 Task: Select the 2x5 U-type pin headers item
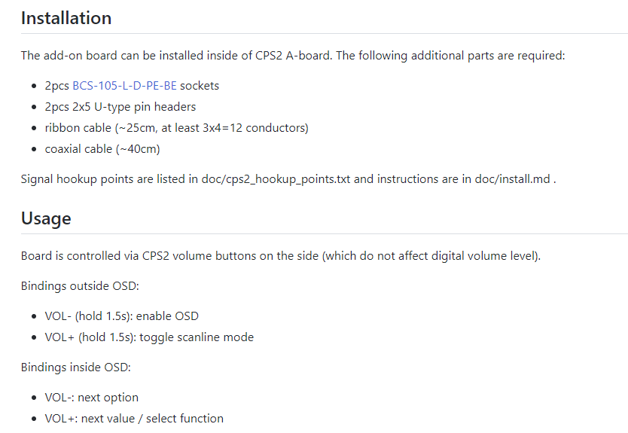120,107
